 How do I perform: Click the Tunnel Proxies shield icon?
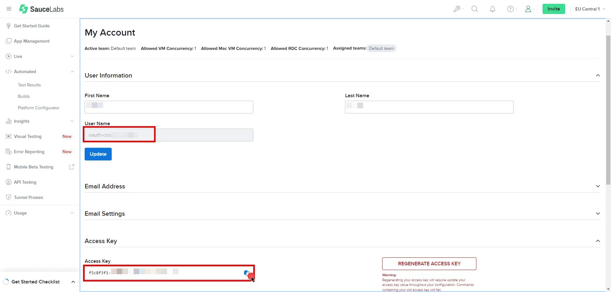(x=9, y=197)
